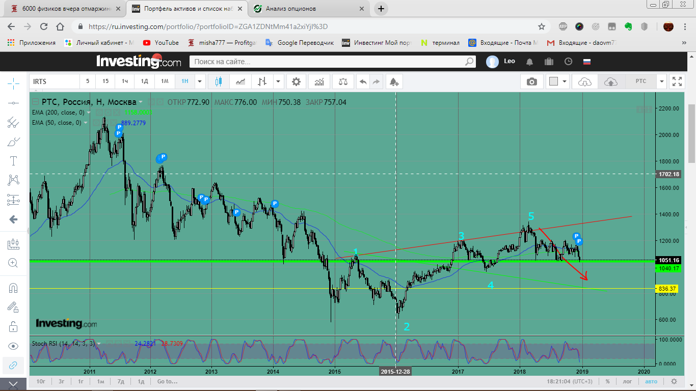696x391 pixels.
Task: Toggle lock all drawing tools padlock
Action: (13, 326)
